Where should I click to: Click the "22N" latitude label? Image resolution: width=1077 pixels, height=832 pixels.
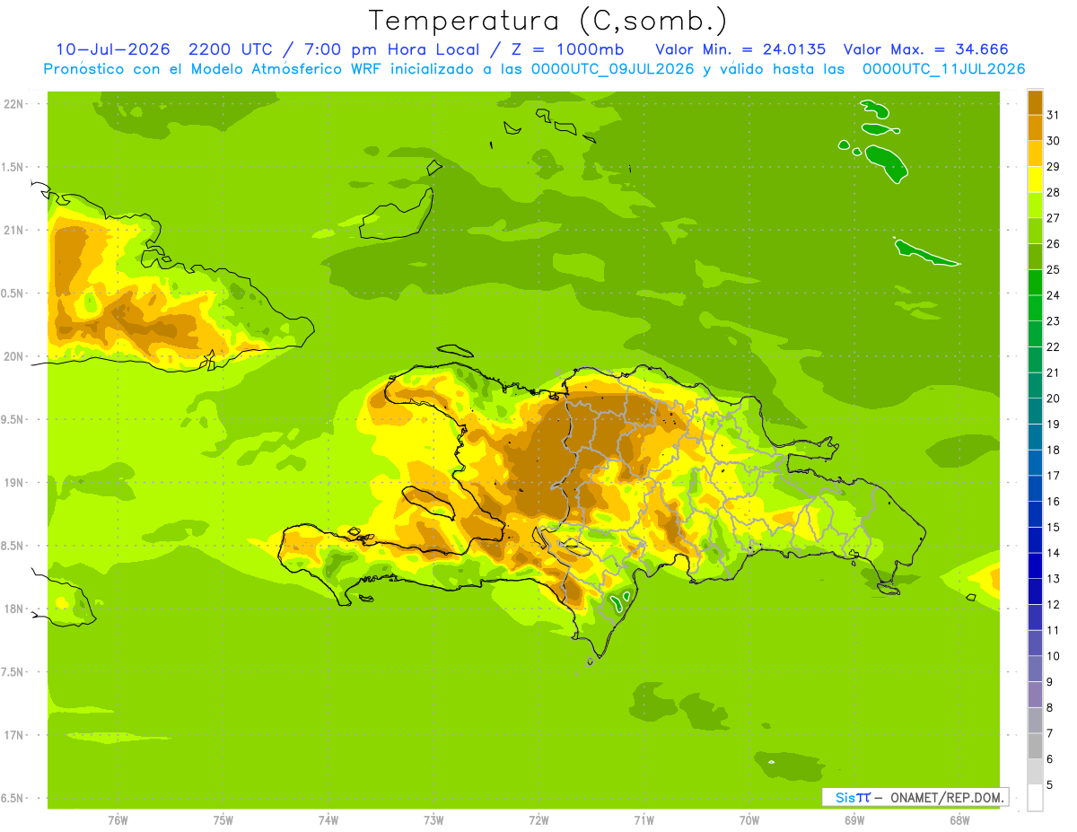(x=13, y=104)
